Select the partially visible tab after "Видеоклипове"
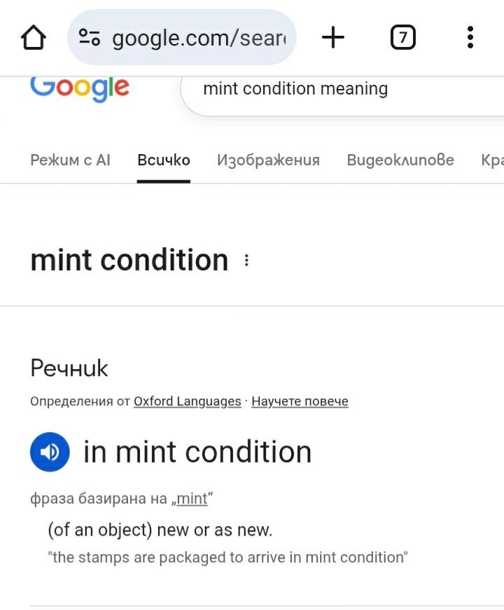 [492, 160]
